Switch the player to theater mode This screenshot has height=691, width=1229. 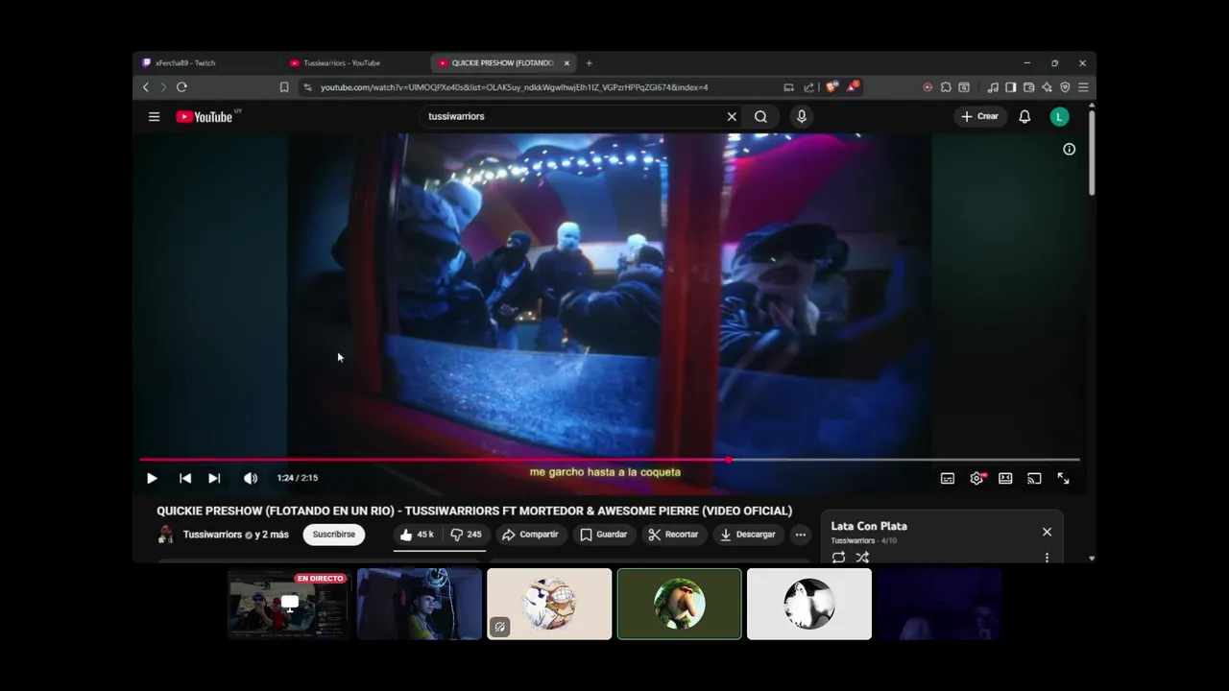[x=1005, y=478]
